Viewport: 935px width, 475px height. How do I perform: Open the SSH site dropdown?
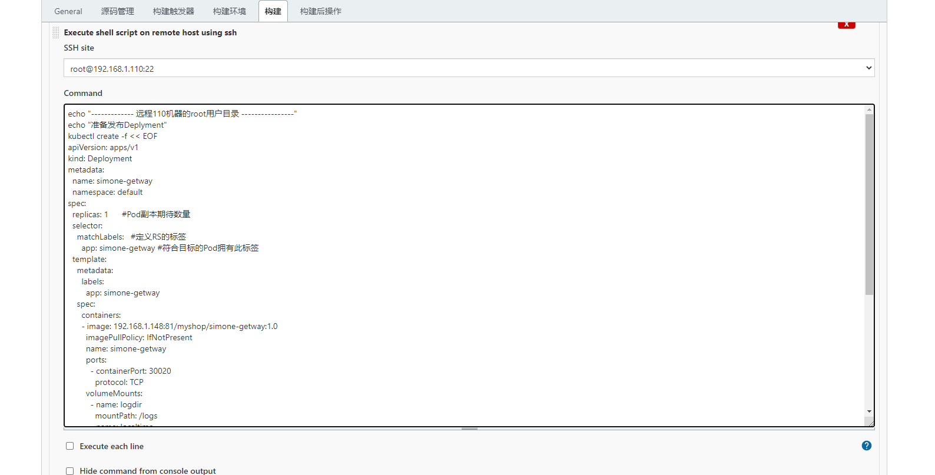click(x=469, y=68)
